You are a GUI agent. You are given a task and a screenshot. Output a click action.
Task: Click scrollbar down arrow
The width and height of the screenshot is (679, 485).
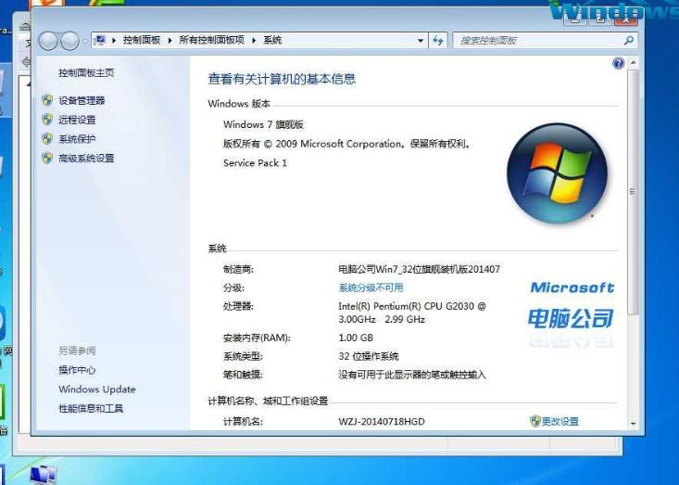[633, 424]
